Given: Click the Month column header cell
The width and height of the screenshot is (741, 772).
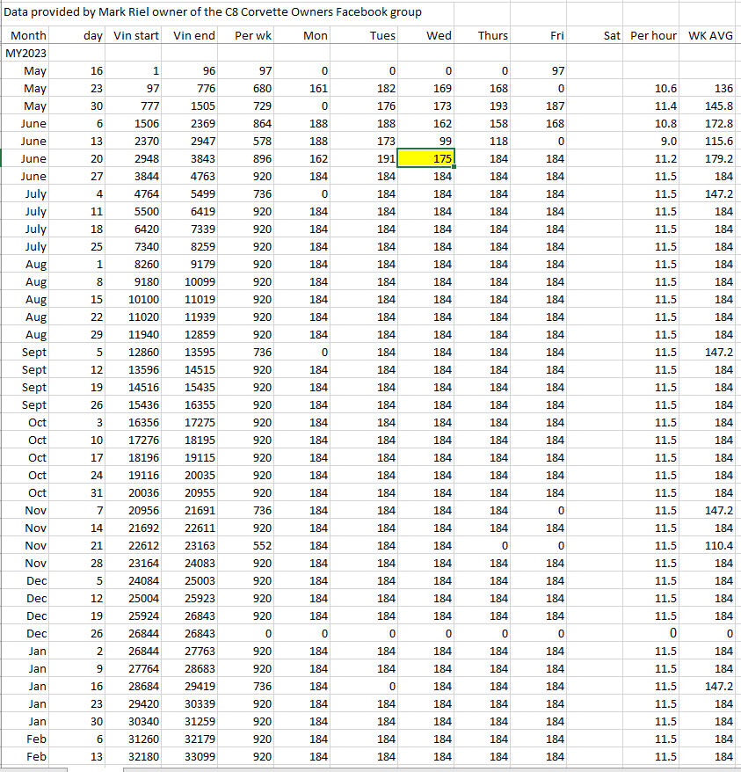Looking at the screenshot, I should [x=27, y=35].
